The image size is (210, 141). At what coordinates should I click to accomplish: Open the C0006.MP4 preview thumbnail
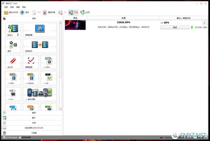coord(75,25)
